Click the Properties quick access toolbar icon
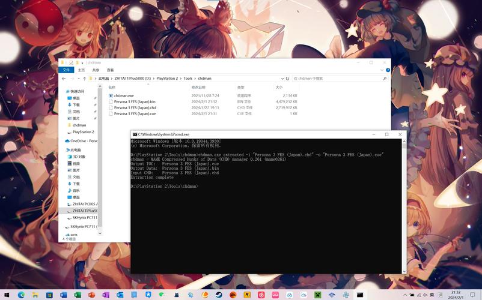Screen dimensions: 482x300 tap(71, 62)
